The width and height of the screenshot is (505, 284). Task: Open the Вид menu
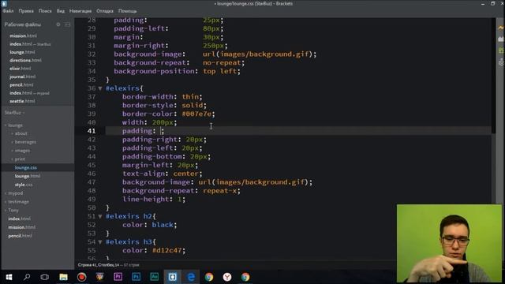click(x=61, y=11)
